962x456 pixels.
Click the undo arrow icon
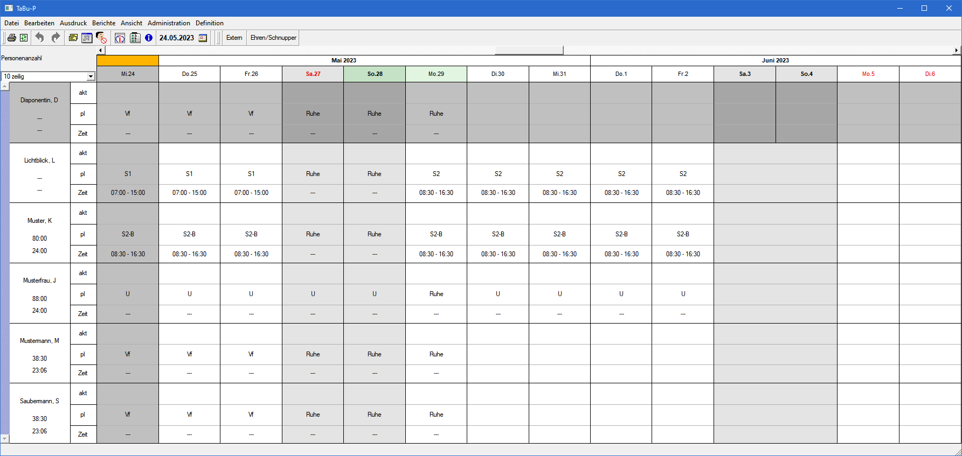coord(39,38)
